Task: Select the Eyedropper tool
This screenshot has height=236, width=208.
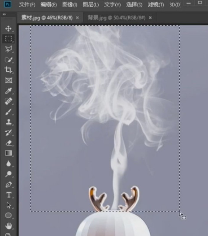Action: click(8, 91)
